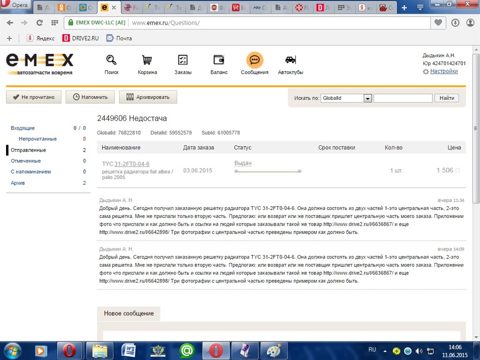Screen dimensions: 480x360
Task: Open the DRIVE2.RU bookmark
Action: pos(81,38)
